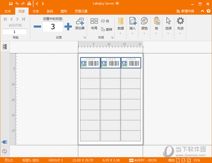212x163 pixels.
Task: Click the Undo arrow icon
Action: coord(17,3)
